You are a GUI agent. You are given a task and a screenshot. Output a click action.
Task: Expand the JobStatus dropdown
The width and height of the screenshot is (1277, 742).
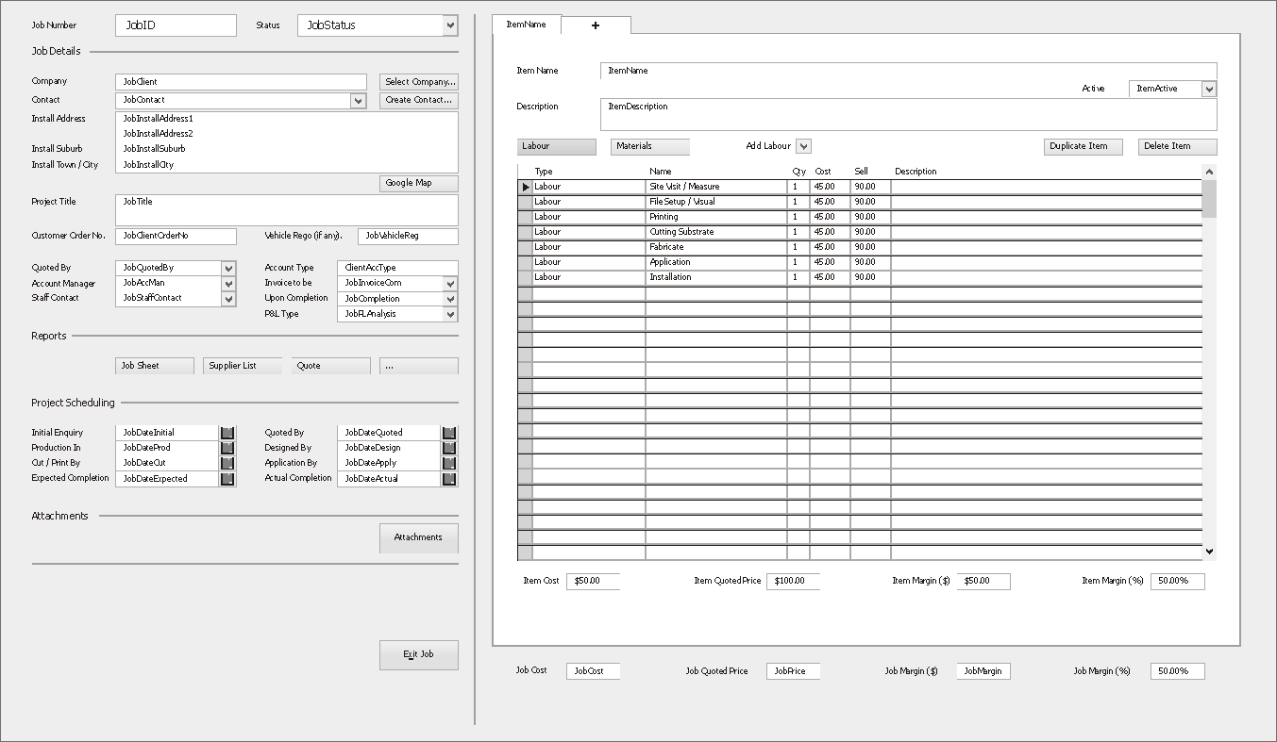coord(450,25)
